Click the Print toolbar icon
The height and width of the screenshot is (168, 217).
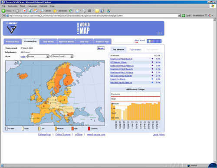pyautogui.click(x=84, y=11)
